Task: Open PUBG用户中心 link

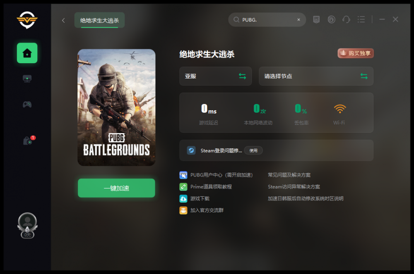Action: (221, 175)
